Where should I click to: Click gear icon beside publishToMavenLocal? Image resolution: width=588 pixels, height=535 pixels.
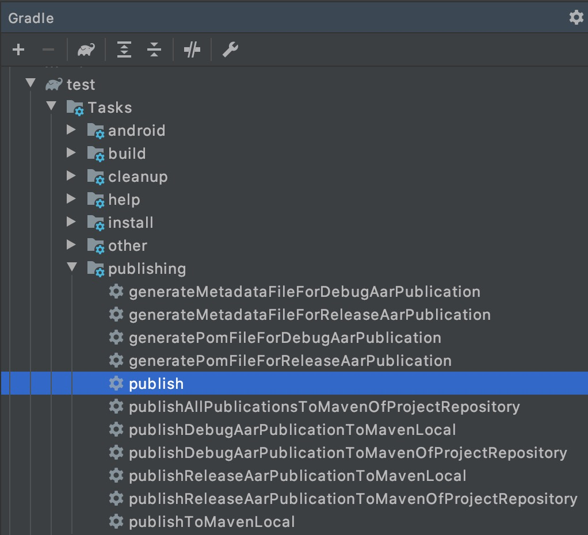click(116, 521)
